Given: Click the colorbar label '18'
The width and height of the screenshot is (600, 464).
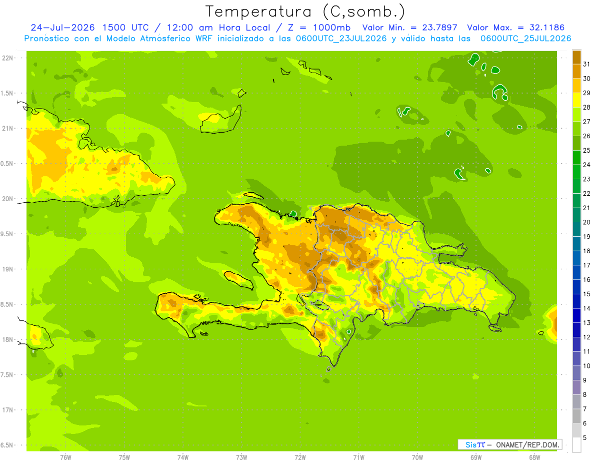Looking at the screenshot, I should (x=587, y=251).
